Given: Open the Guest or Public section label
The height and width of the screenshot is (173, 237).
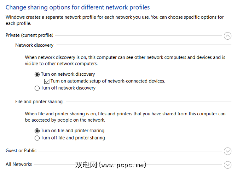Looking at the screenshot, I should (x=21, y=150).
